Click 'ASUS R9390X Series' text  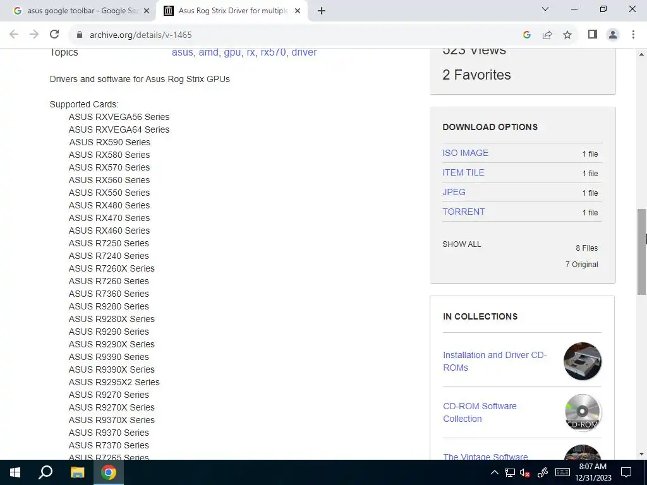pos(111,369)
